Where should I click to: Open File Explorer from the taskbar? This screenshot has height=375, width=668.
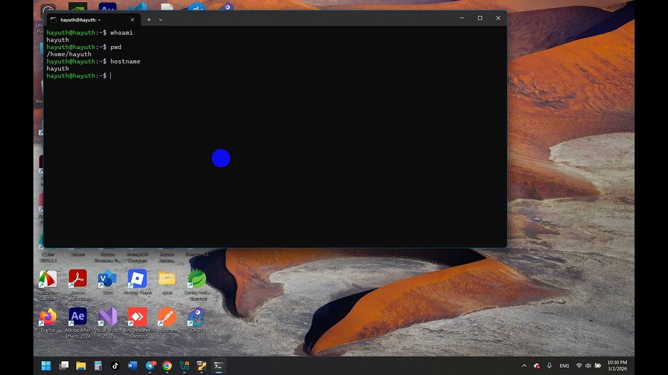point(81,366)
